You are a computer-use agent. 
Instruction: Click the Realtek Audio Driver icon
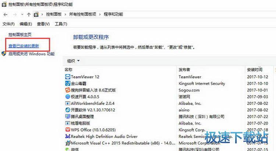68,136
